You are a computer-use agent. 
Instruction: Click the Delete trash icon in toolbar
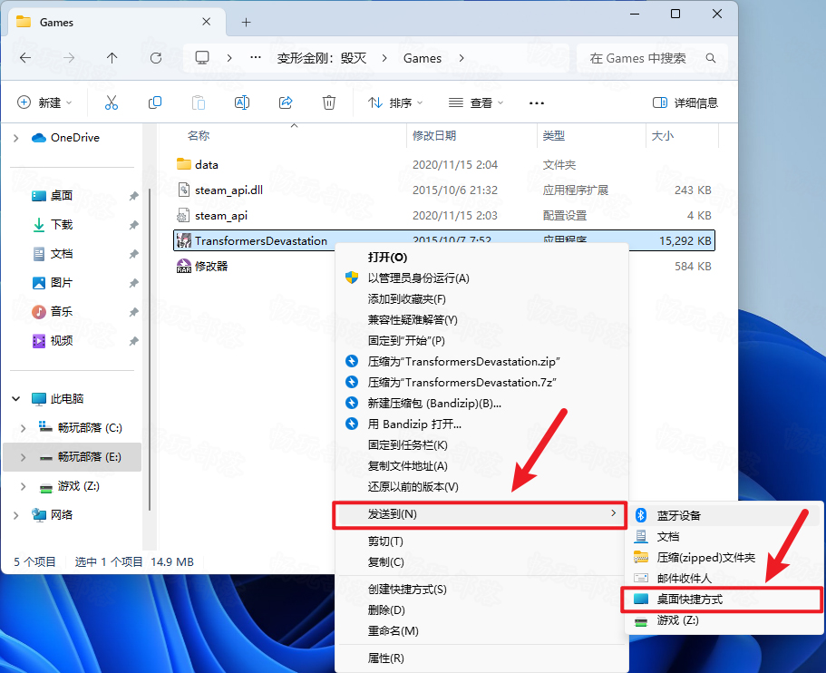point(329,102)
